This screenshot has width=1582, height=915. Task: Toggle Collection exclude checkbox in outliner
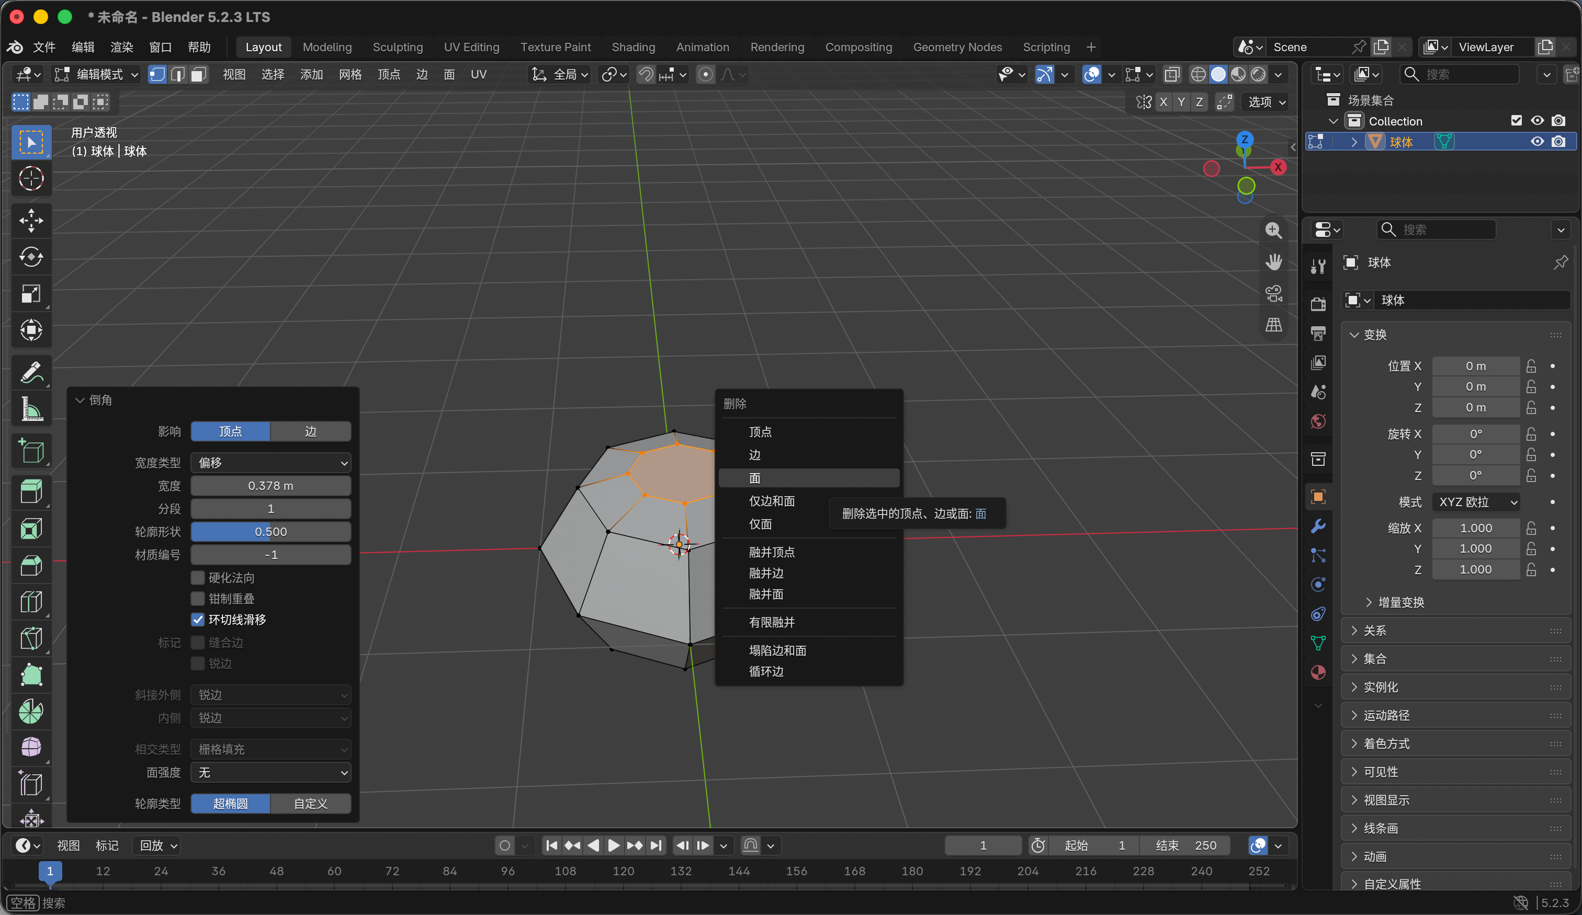[1516, 120]
